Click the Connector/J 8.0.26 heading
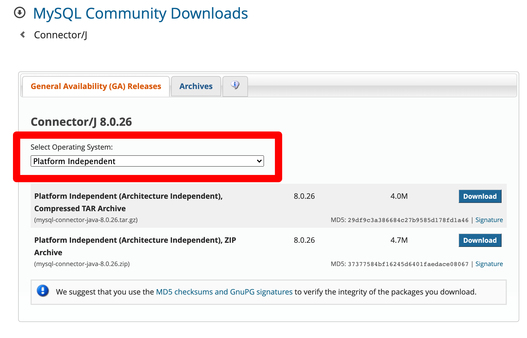The height and width of the screenshot is (338, 527). pos(81,122)
